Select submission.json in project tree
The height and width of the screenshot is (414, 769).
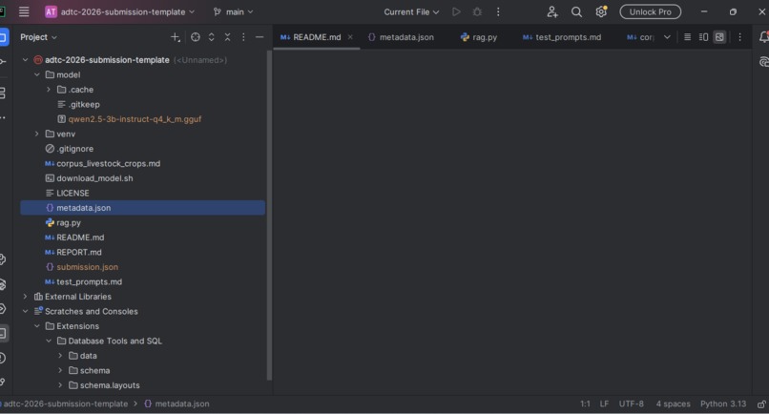click(x=82, y=267)
